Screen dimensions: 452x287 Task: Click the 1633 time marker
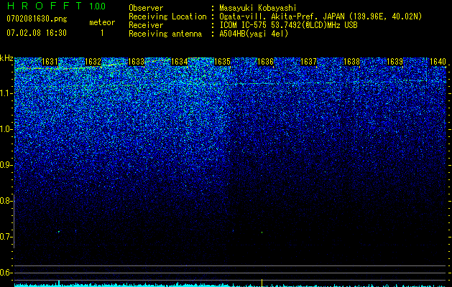click(x=136, y=62)
